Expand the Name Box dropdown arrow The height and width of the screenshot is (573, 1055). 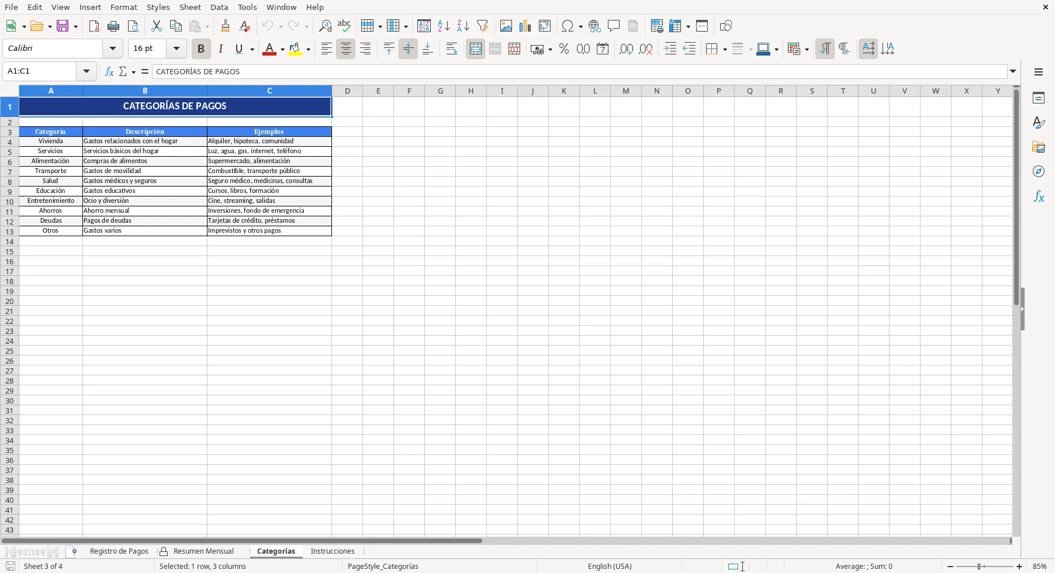(x=86, y=71)
